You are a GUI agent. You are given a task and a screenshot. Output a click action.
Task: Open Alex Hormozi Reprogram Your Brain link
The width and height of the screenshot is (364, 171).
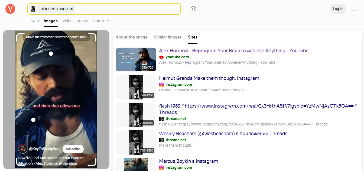point(233,51)
